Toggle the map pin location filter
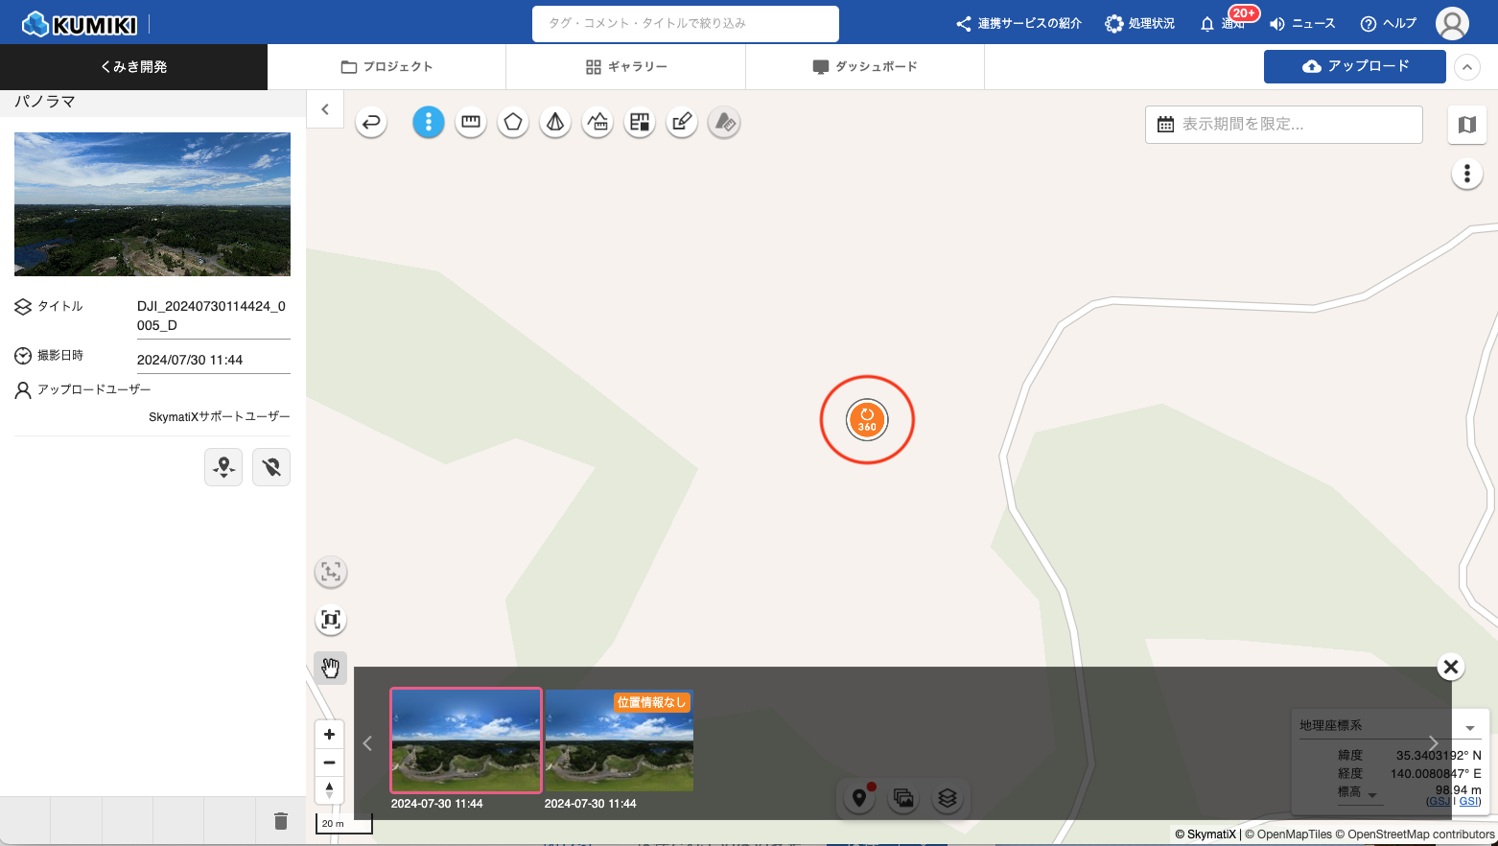This screenshot has height=846, width=1498. 859,798
